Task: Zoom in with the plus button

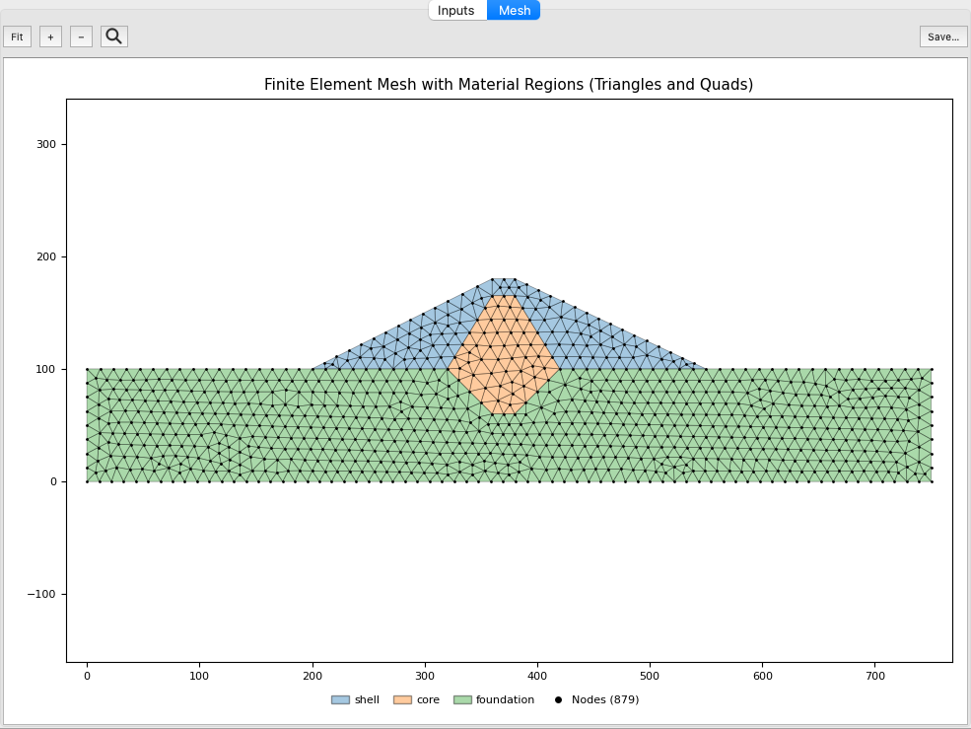Action: [x=51, y=36]
